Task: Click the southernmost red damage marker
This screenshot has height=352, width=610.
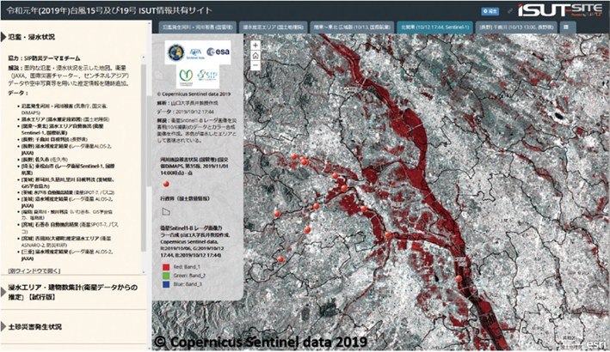Action: pos(459,278)
